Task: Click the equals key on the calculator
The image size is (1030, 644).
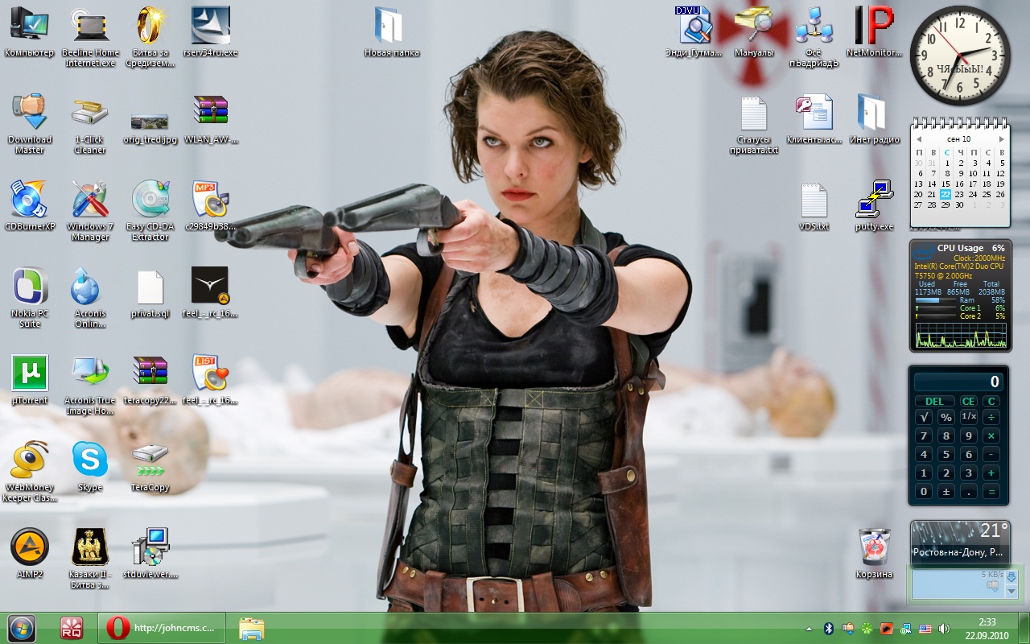Action: pyautogui.click(x=991, y=491)
